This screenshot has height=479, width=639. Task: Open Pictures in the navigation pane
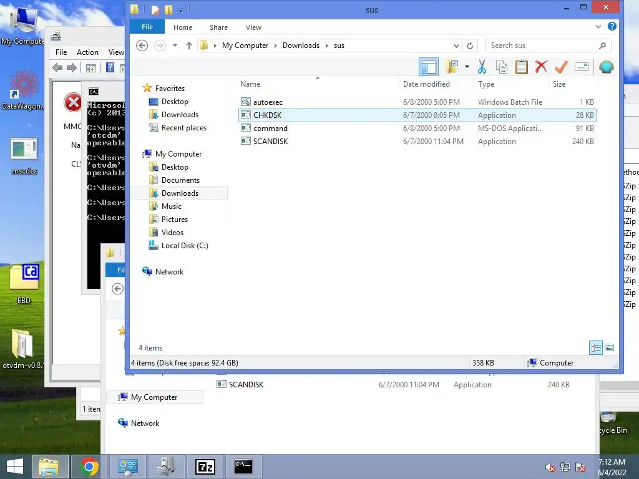point(168,219)
